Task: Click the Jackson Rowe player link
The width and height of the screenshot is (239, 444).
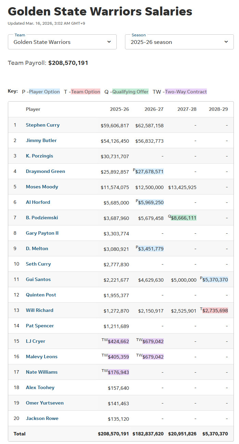Action: [42, 418]
